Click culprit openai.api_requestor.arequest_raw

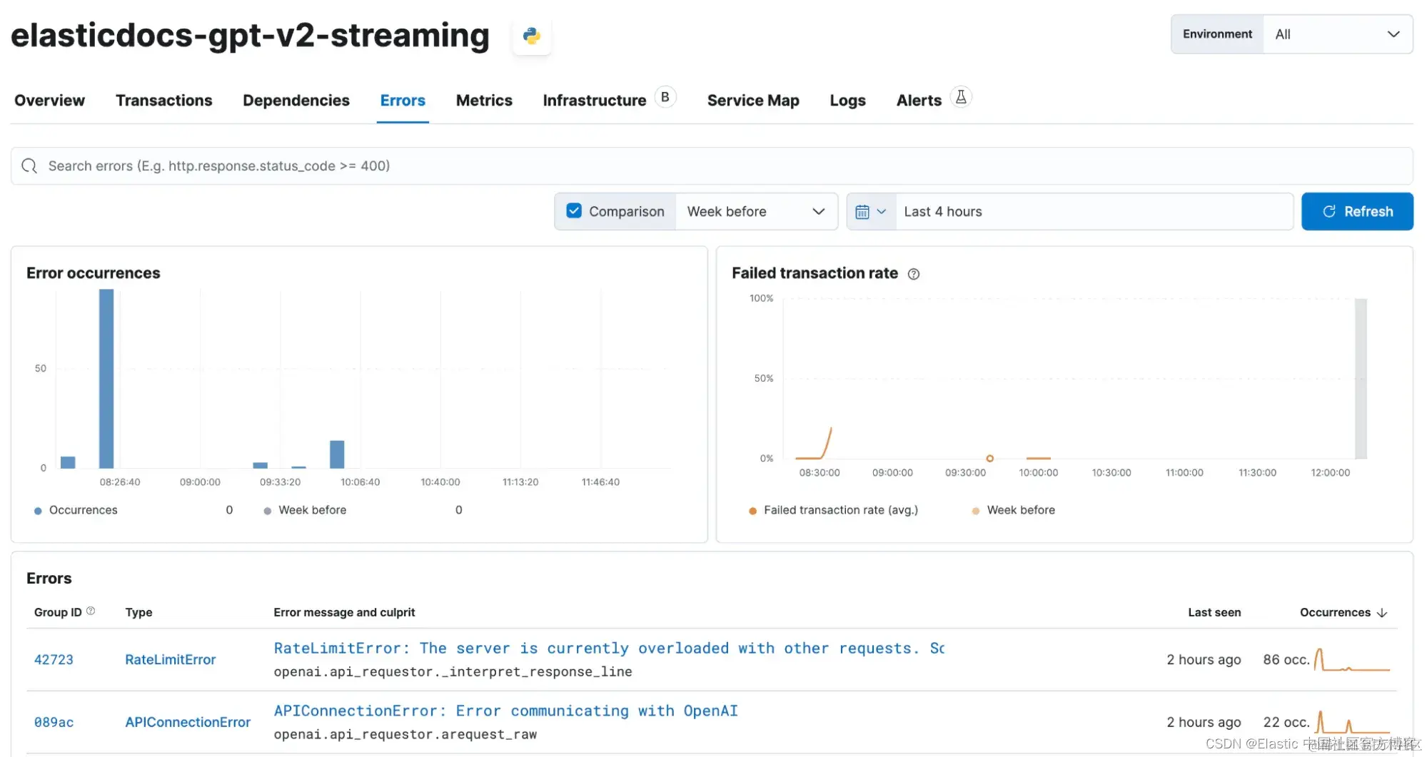click(405, 735)
